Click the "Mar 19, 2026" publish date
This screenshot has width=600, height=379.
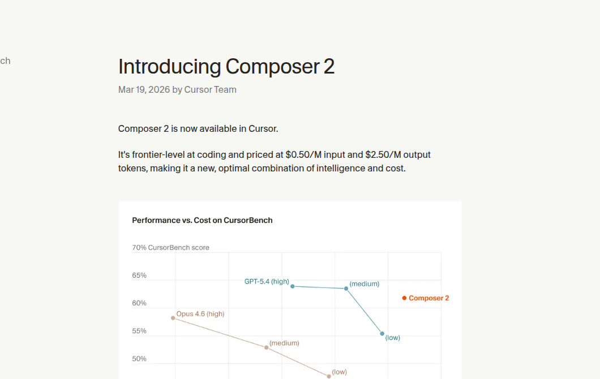click(144, 89)
